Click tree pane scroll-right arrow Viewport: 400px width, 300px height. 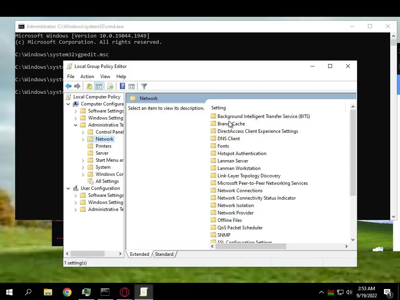tap(120, 254)
